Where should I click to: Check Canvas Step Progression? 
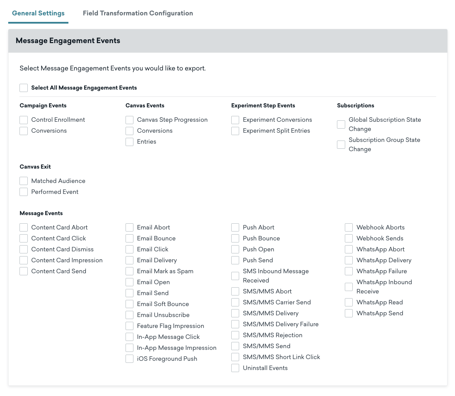click(129, 120)
